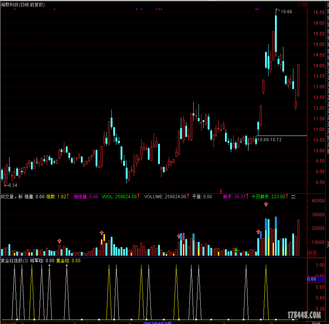Click the 平量: 0.00 readout
The image size is (329, 324).
[202, 197]
